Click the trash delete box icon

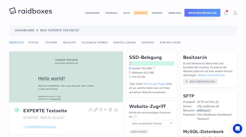110,110
